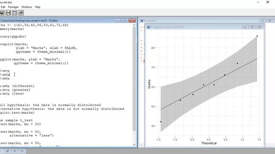This screenshot has width=275, height=154.
Task: Click the lowest data point near 42 on the plot
Action: [x=161, y=121]
